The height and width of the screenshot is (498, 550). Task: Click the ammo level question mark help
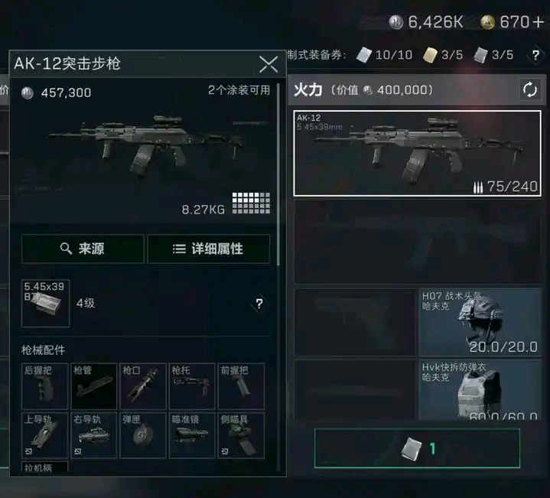coord(259,304)
